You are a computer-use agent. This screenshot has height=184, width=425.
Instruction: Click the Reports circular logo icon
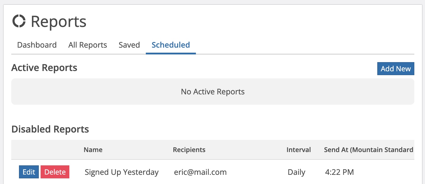tap(19, 21)
